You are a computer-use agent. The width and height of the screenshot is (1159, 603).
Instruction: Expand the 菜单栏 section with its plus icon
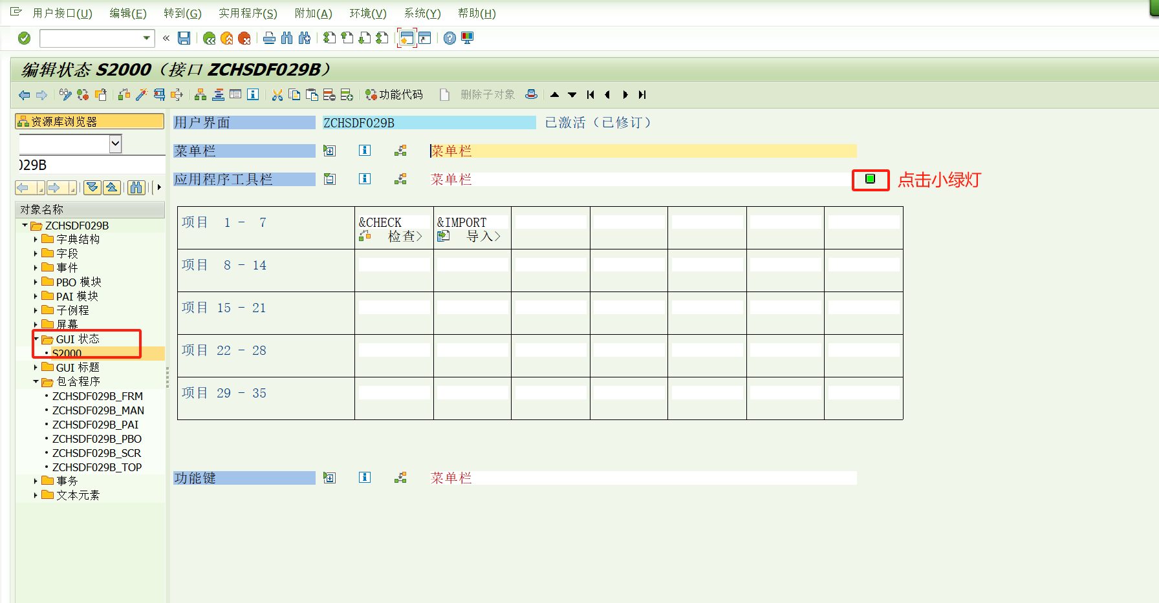coord(329,151)
